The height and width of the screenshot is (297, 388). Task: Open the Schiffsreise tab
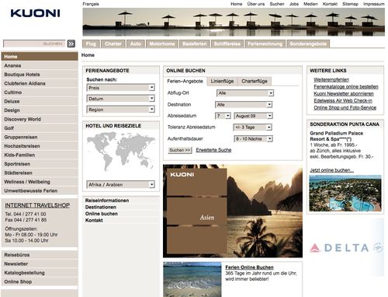[227, 44]
